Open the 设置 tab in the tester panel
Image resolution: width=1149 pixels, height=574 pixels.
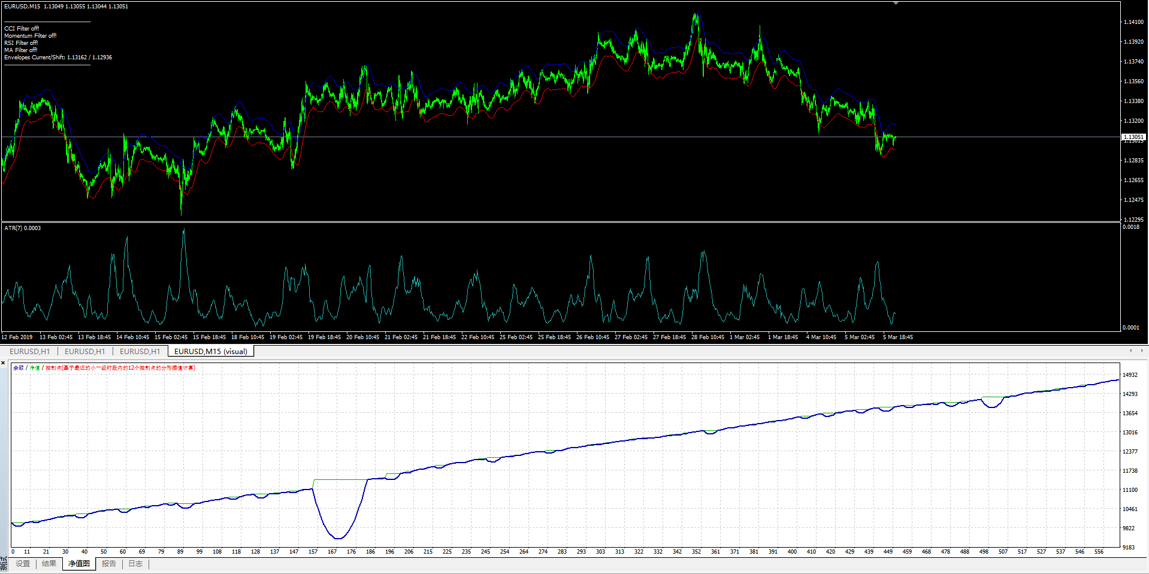click(x=23, y=564)
